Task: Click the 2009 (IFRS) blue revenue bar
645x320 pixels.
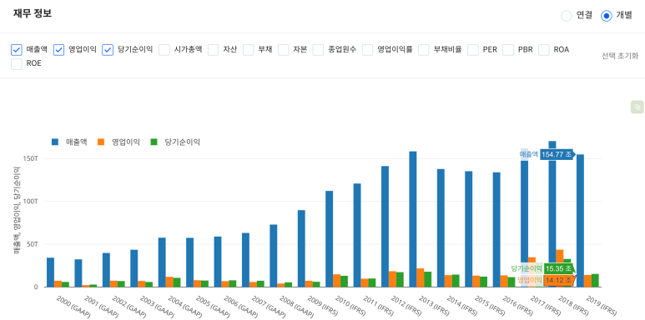Action: tap(301, 248)
